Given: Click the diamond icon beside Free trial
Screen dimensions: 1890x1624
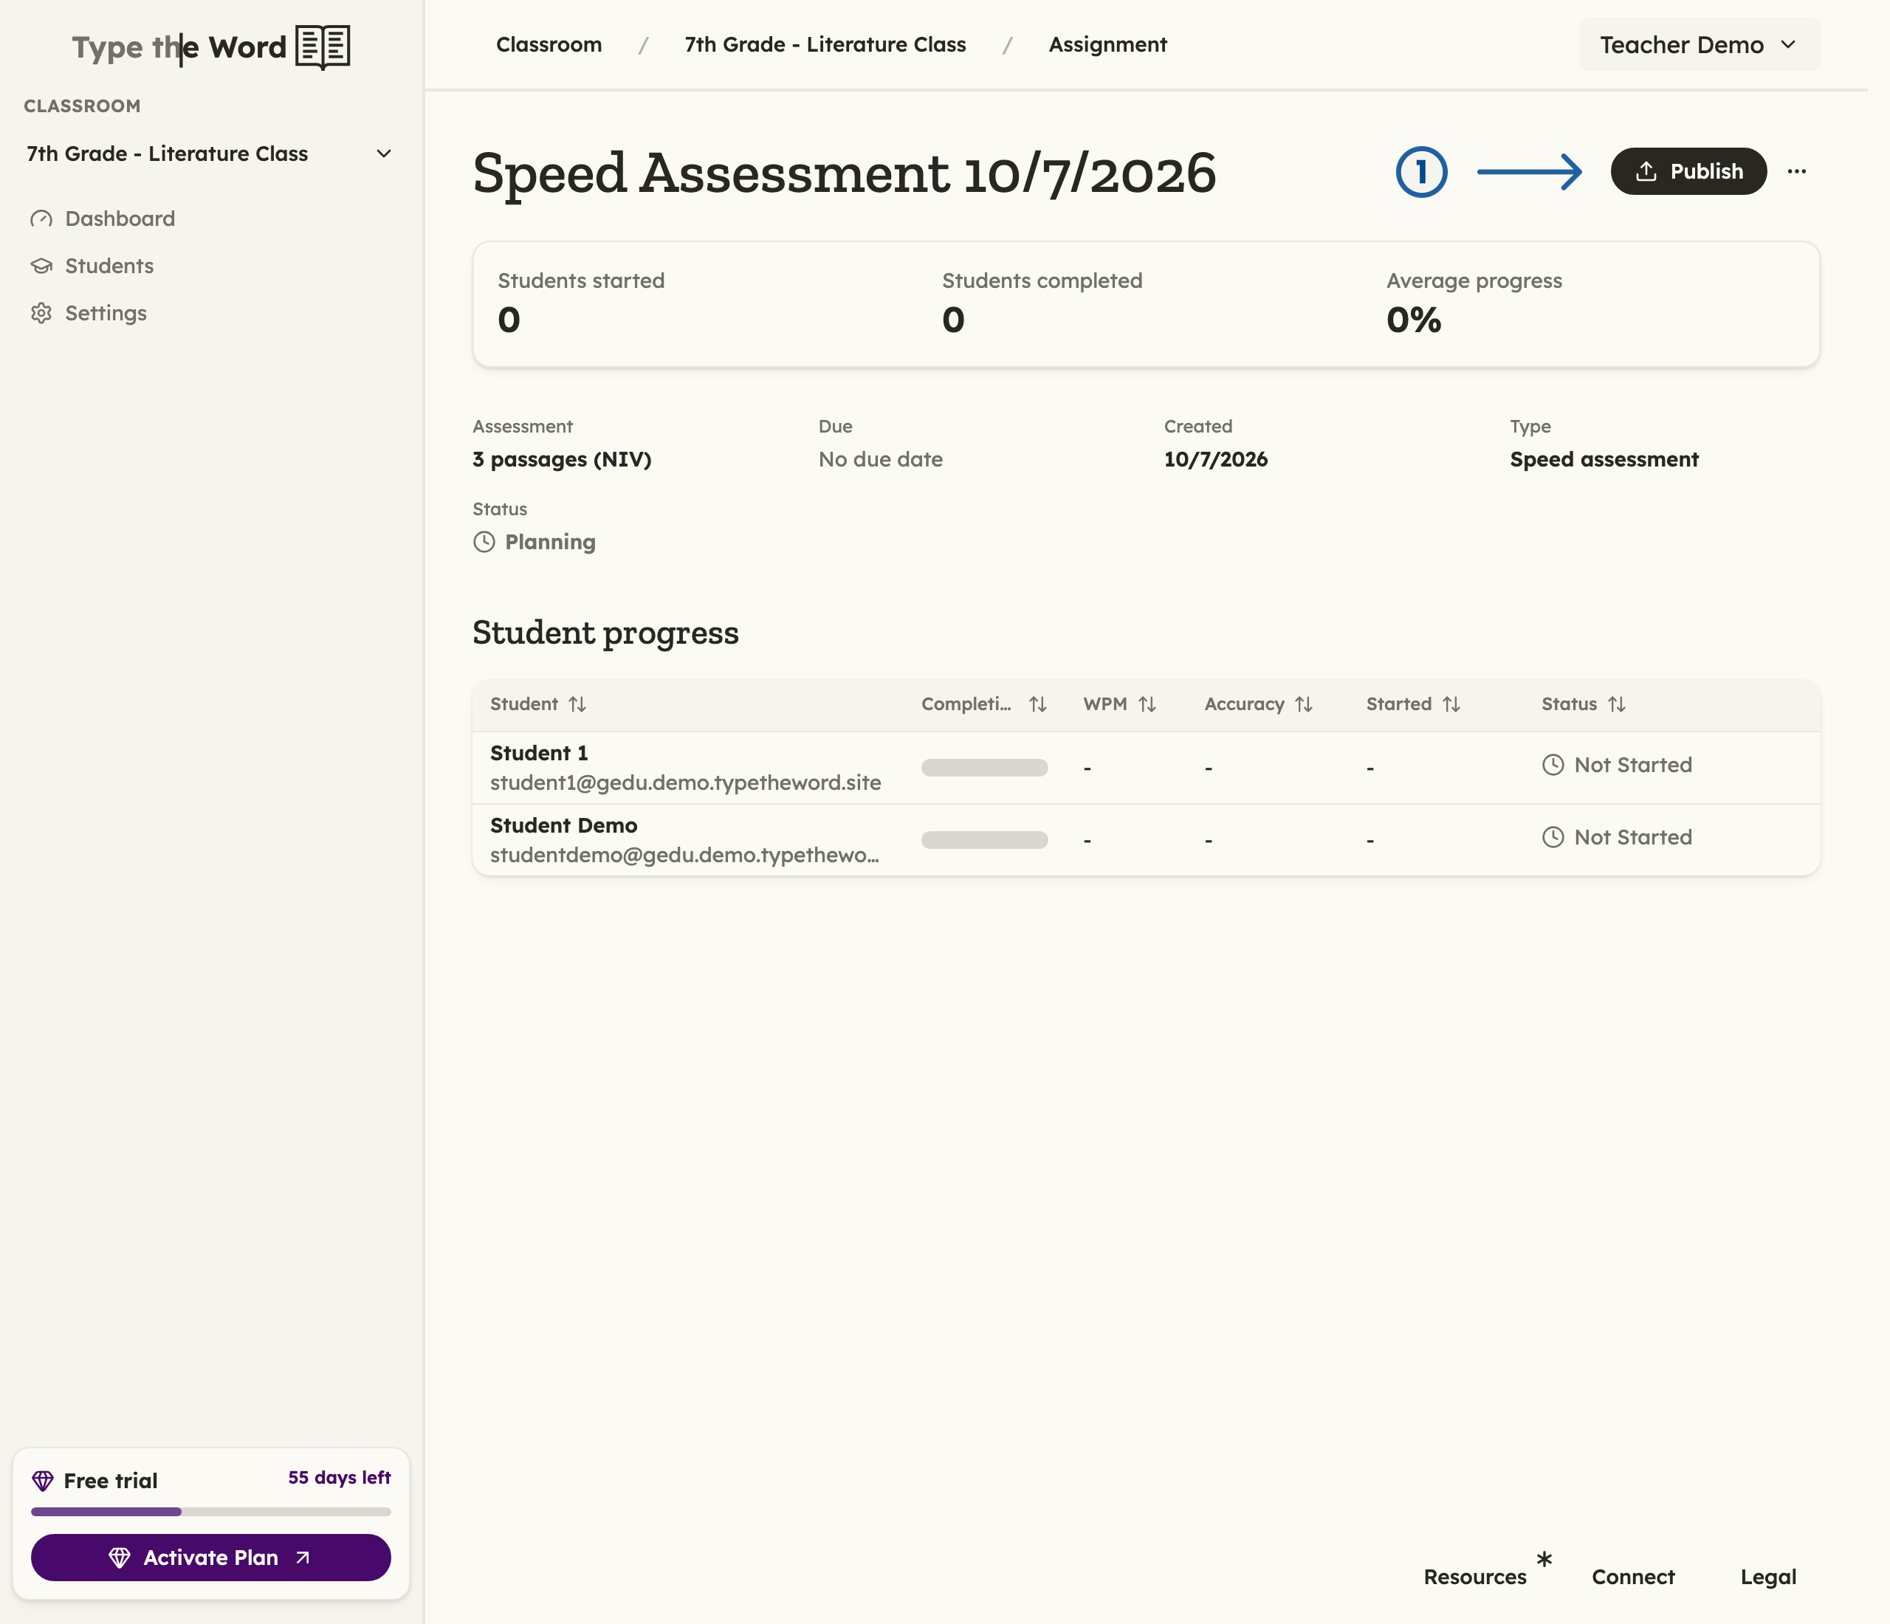Looking at the screenshot, I should (42, 1481).
